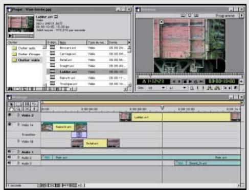Screen dimensions: 249x190
Task: Select the Hand tool in the timeline toolbox
Action: coord(11,109)
